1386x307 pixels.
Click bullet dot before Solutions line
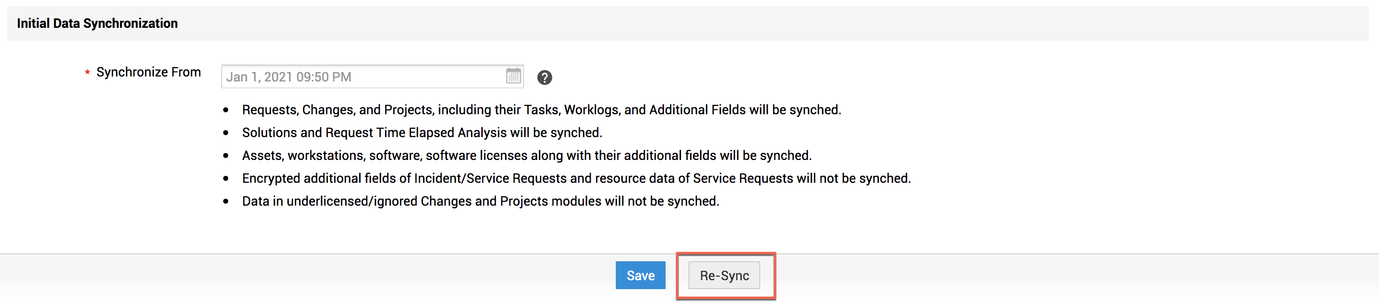point(226,133)
